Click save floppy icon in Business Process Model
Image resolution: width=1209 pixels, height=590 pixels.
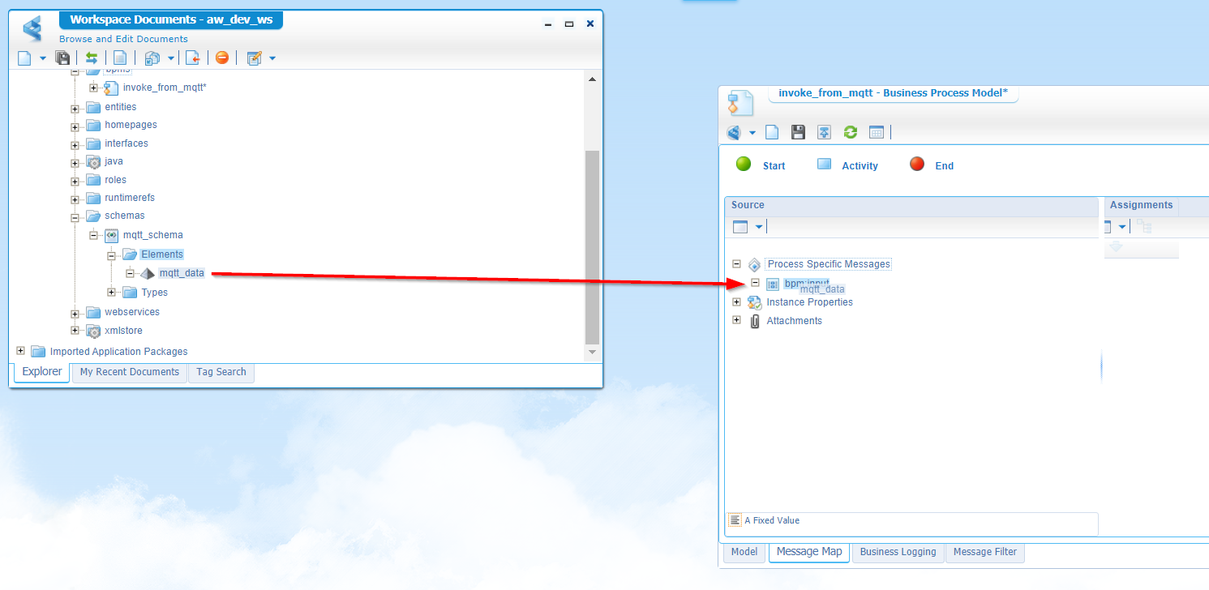click(798, 132)
